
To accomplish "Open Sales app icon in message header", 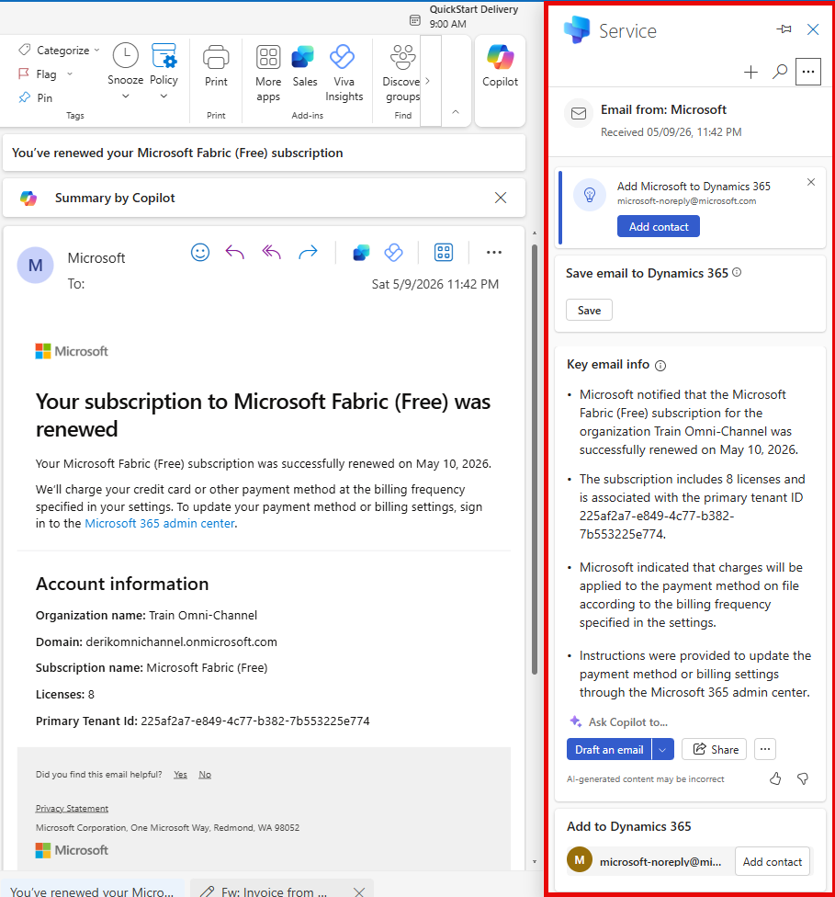I will coord(361,252).
